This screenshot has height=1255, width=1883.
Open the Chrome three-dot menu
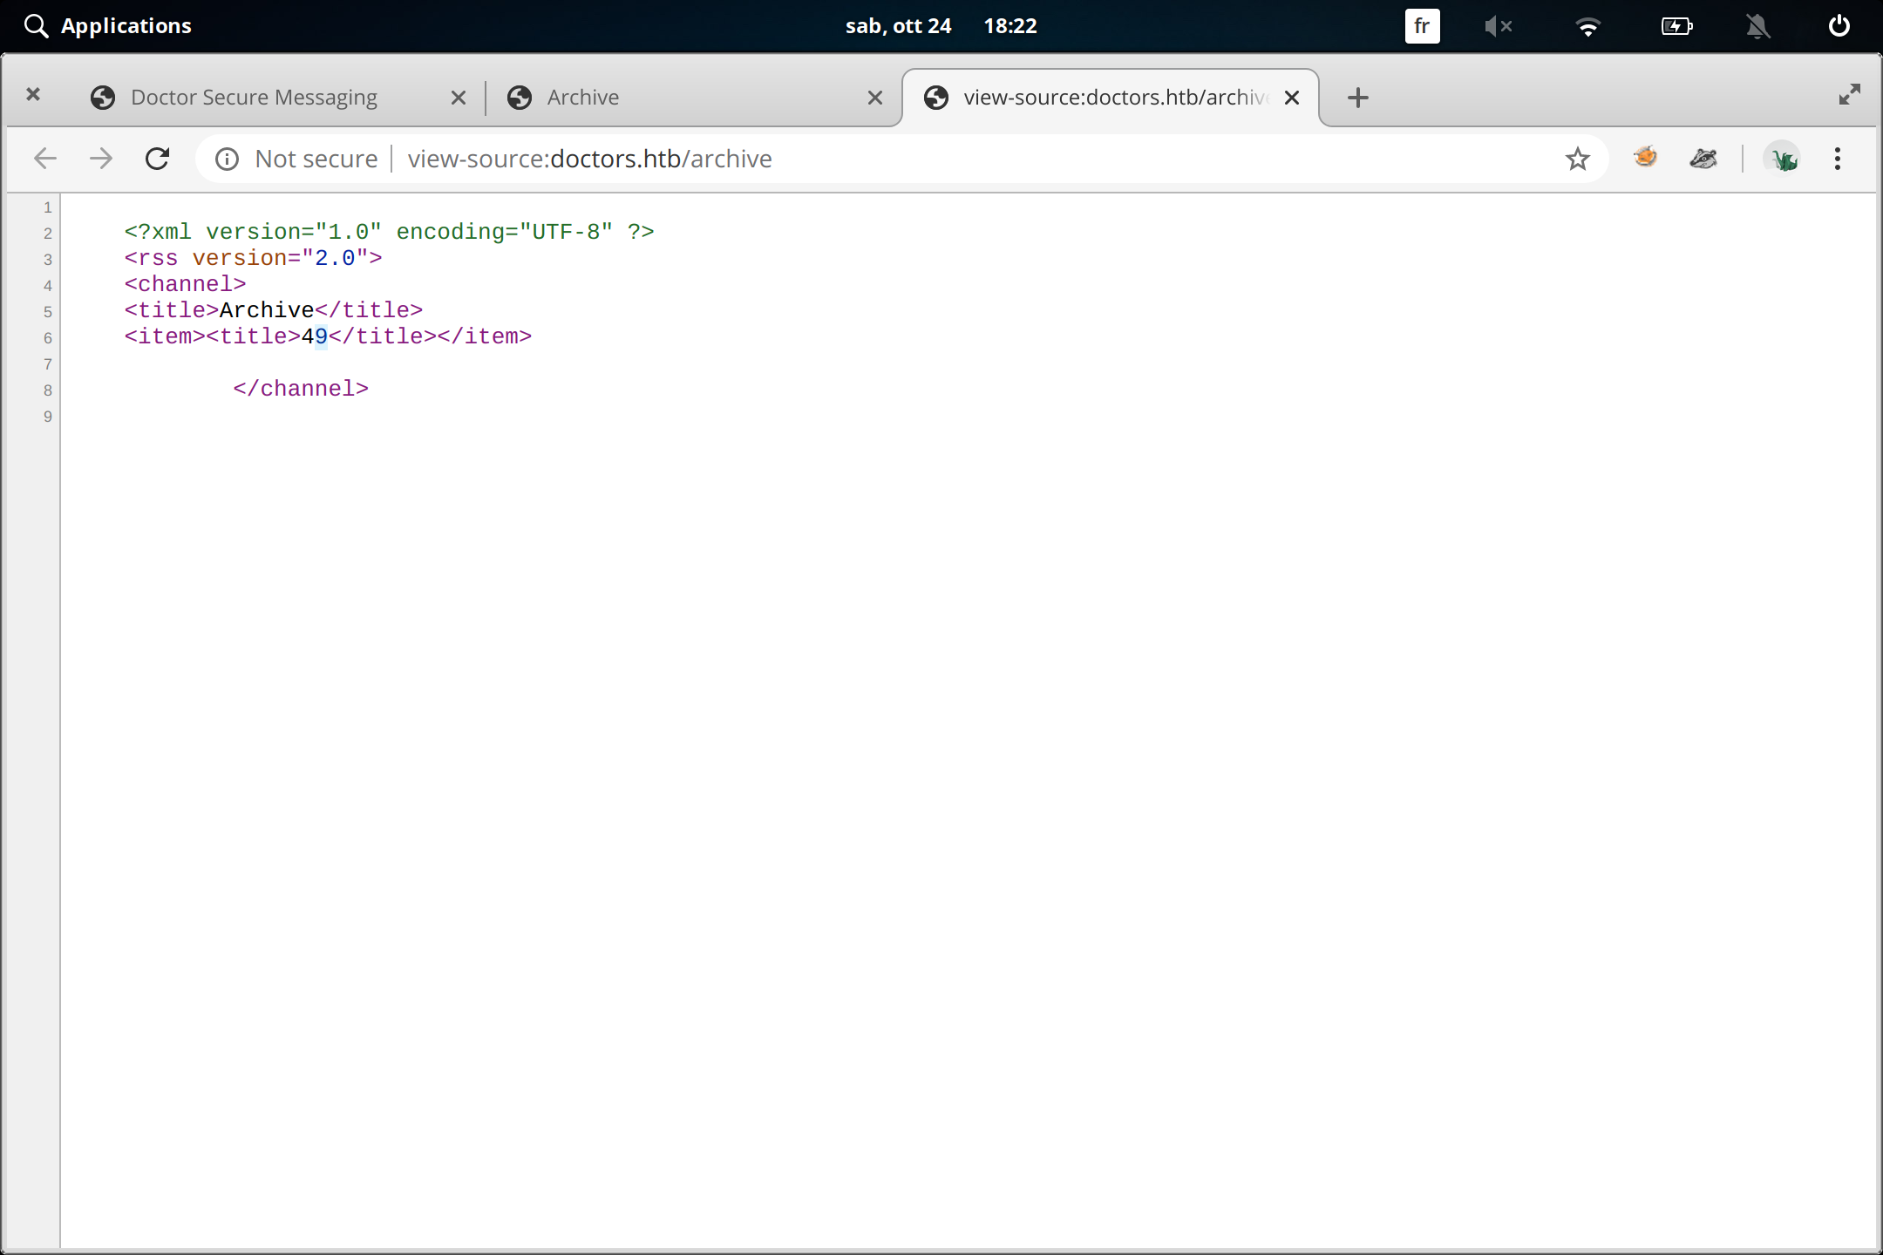1836,158
